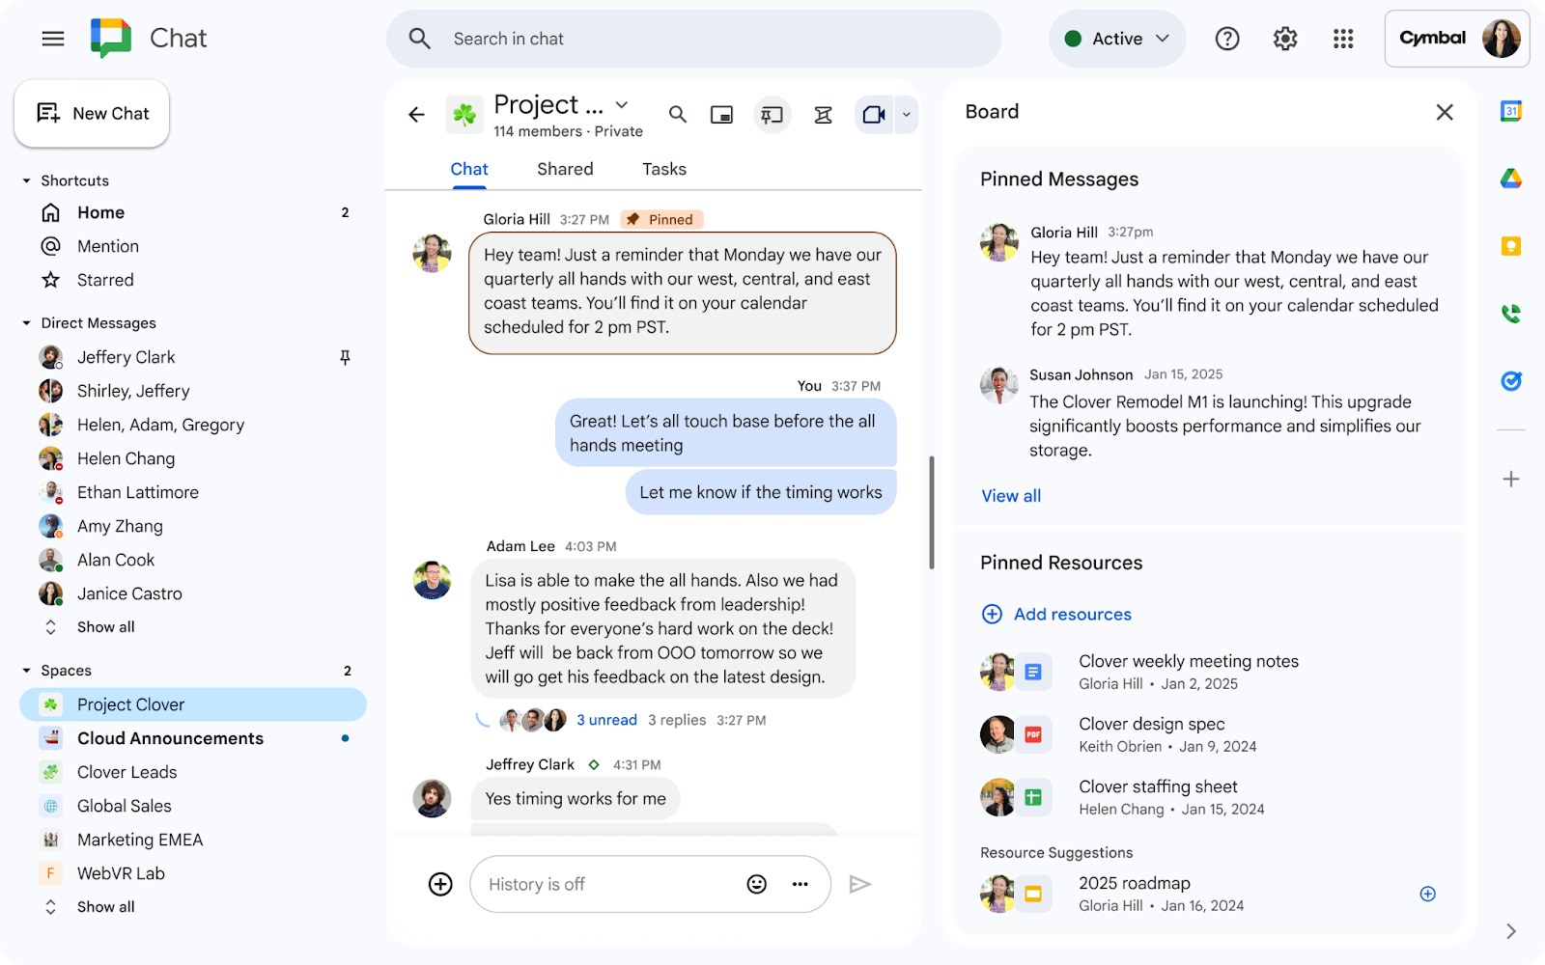Open Google Tasks from the side panel
1545x965 pixels.
click(x=1511, y=380)
